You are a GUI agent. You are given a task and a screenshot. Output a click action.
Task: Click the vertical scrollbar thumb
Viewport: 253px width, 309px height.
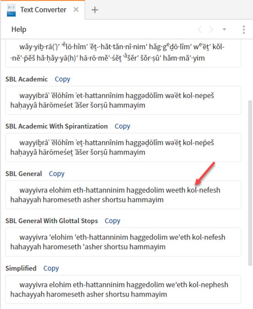coord(250,183)
